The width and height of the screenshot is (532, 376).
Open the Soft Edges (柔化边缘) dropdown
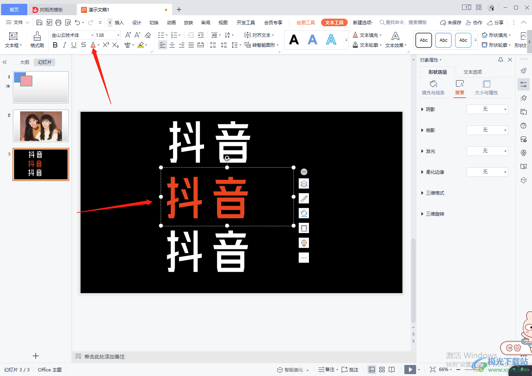click(488, 172)
